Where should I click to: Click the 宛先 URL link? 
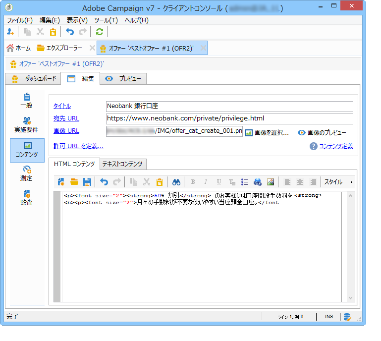pyautogui.click(x=66, y=118)
